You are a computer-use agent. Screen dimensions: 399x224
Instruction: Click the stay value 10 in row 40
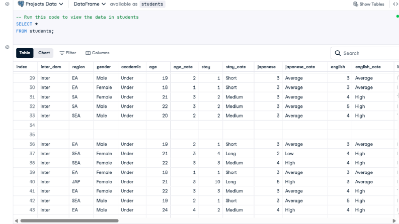coord(210,182)
